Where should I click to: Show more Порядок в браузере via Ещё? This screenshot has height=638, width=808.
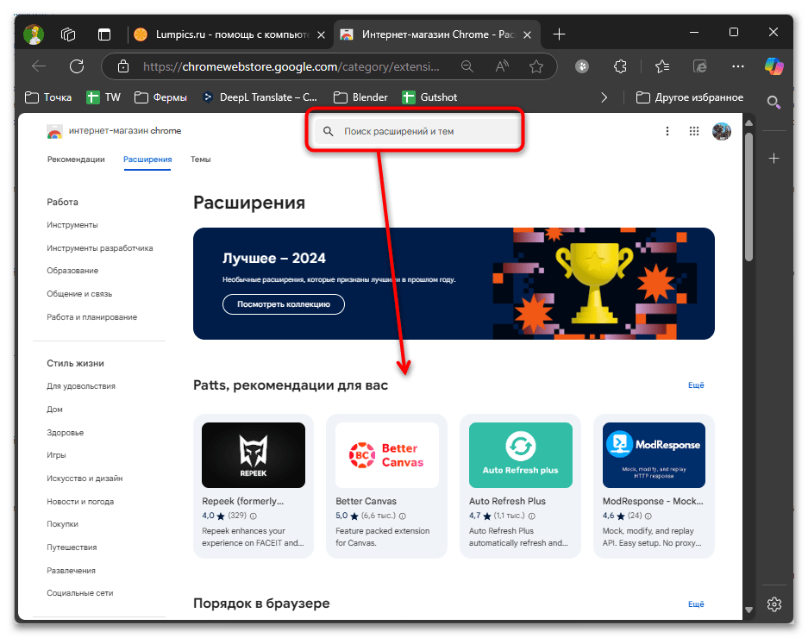pos(696,604)
